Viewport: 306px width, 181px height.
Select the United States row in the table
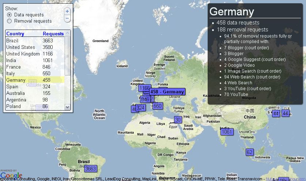(35, 47)
